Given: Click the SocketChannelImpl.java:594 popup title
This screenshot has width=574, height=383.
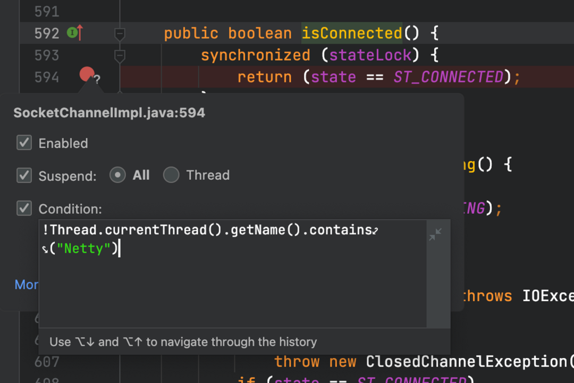Looking at the screenshot, I should (x=109, y=113).
